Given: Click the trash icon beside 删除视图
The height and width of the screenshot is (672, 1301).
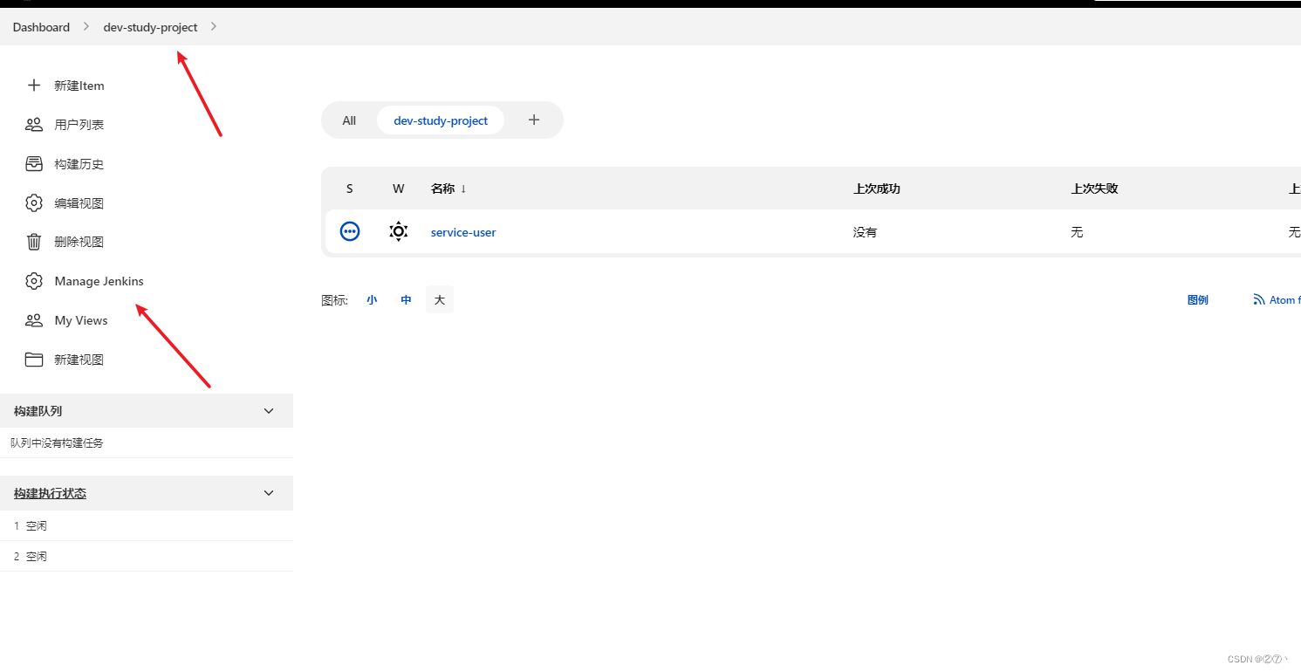Looking at the screenshot, I should click(34, 242).
